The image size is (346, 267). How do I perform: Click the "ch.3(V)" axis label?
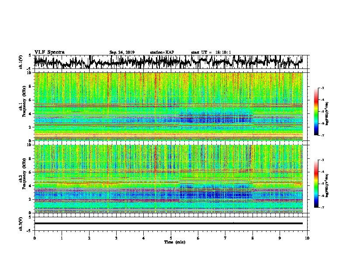(x=21, y=224)
